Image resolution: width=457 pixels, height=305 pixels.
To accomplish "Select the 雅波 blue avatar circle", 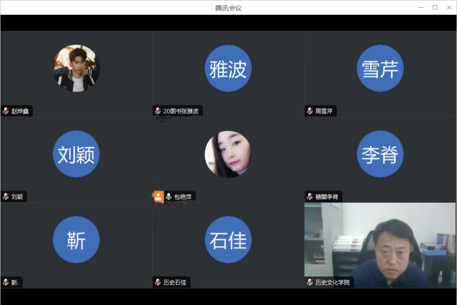I will [x=228, y=68].
